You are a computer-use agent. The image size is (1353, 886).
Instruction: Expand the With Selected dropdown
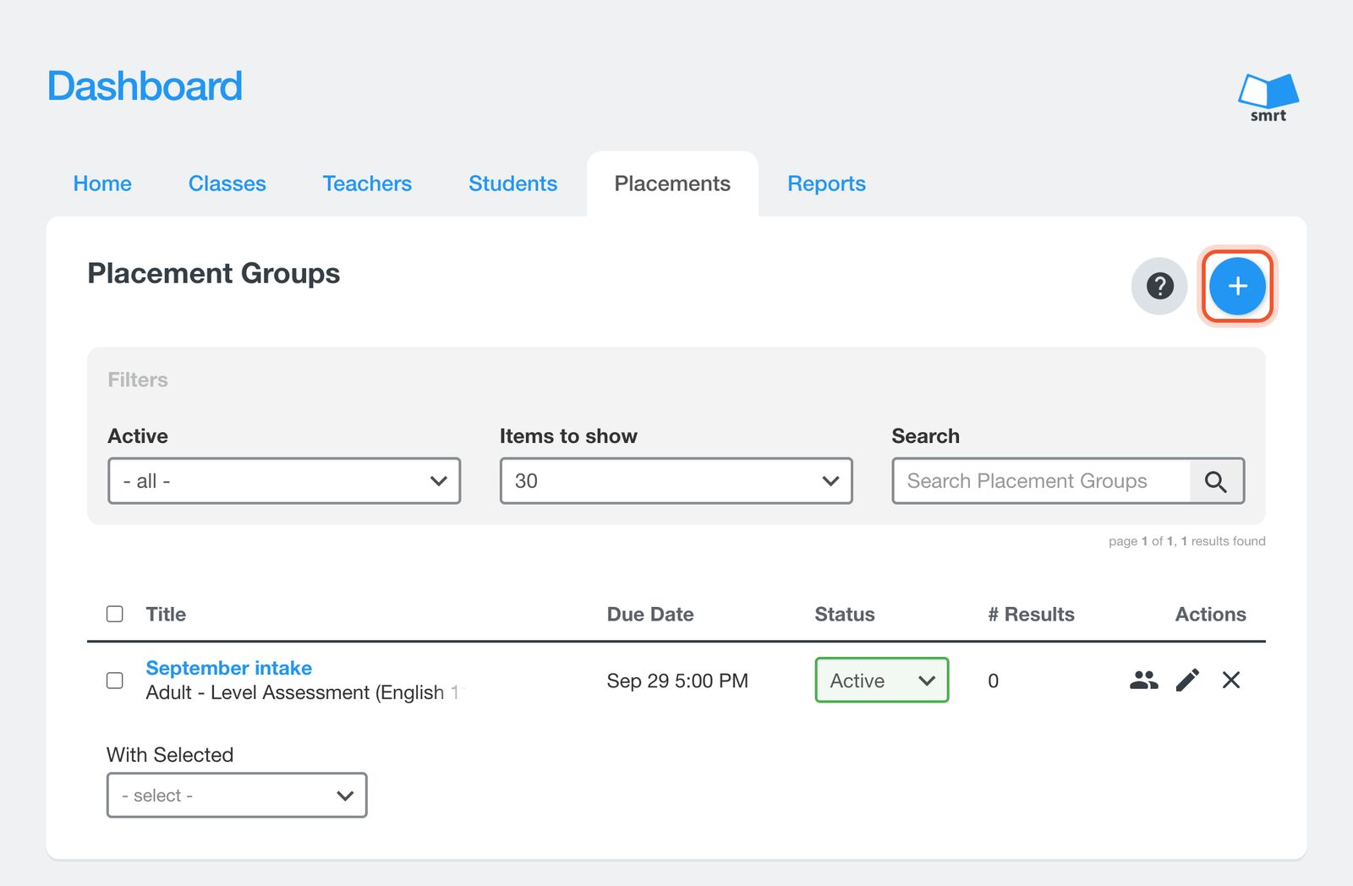237,795
